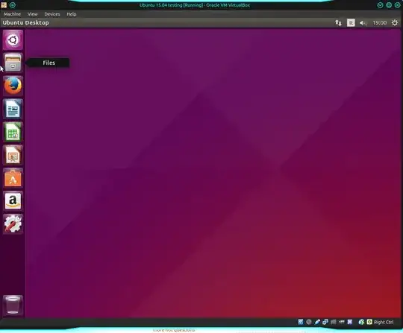Open the Trash in the launcher
The width and height of the screenshot is (403, 333).
click(x=13, y=305)
